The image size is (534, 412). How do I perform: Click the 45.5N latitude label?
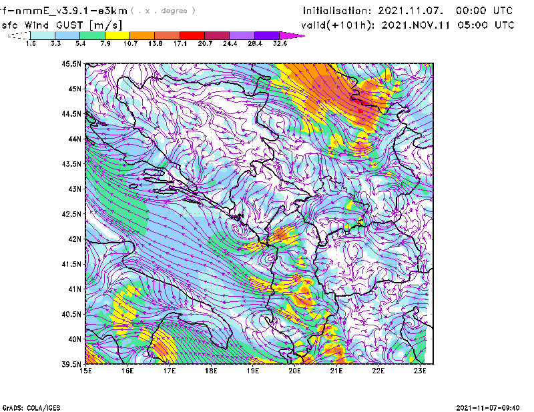(71, 63)
